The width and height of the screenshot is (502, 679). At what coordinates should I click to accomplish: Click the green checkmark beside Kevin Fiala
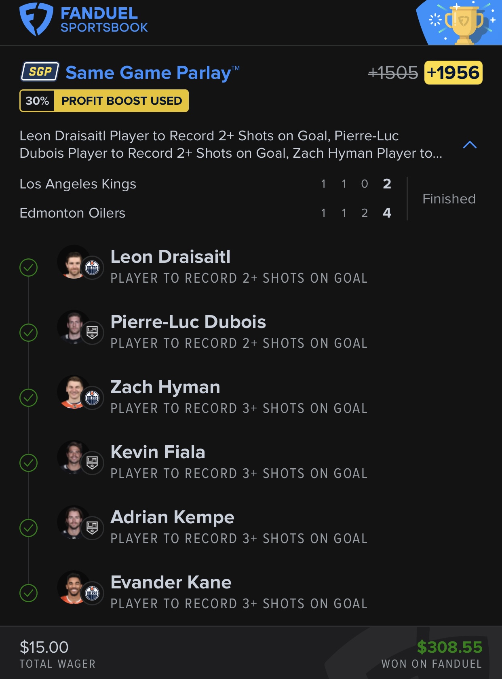pos(29,463)
